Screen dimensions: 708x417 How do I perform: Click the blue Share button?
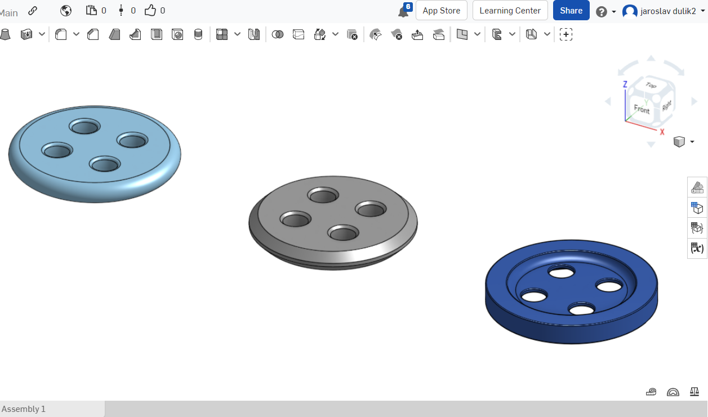pyautogui.click(x=571, y=10)
